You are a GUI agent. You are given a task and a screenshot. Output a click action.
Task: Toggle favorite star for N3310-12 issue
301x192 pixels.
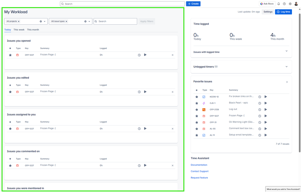point(197,97)
